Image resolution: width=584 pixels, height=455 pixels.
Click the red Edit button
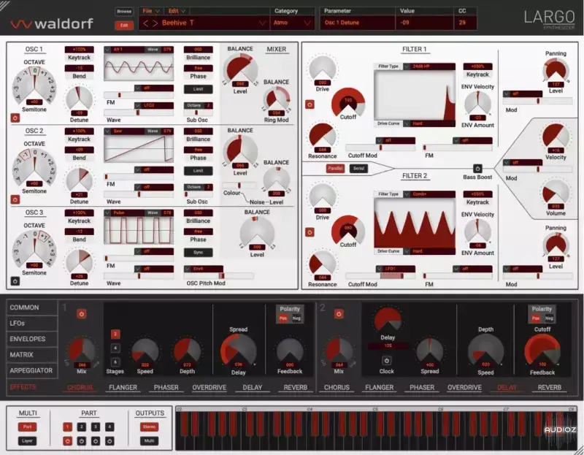tap(124, 26)
